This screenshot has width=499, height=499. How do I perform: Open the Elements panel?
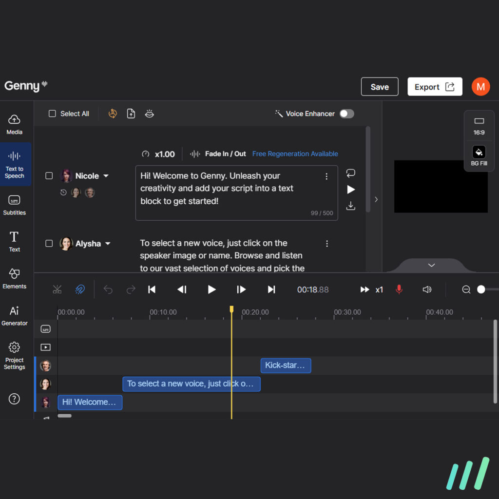[14, 278]
